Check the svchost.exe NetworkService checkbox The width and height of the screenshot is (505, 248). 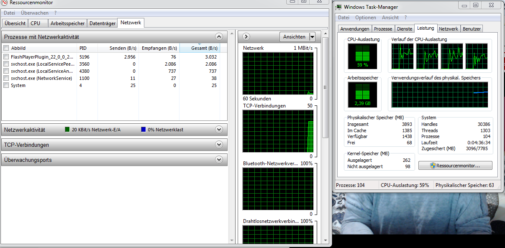[x=6, y=78]
